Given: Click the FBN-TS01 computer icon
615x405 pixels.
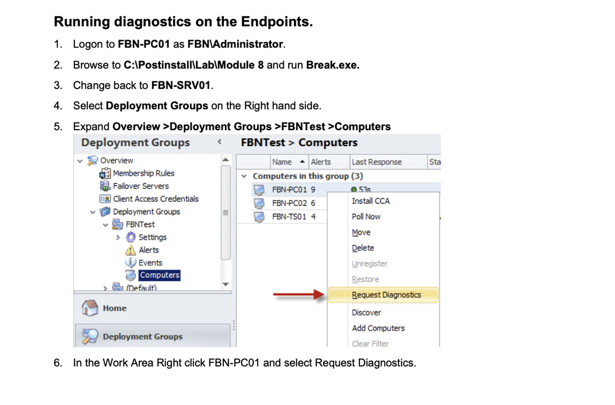Looking at the screenshot, I should [x=259, y=217].
